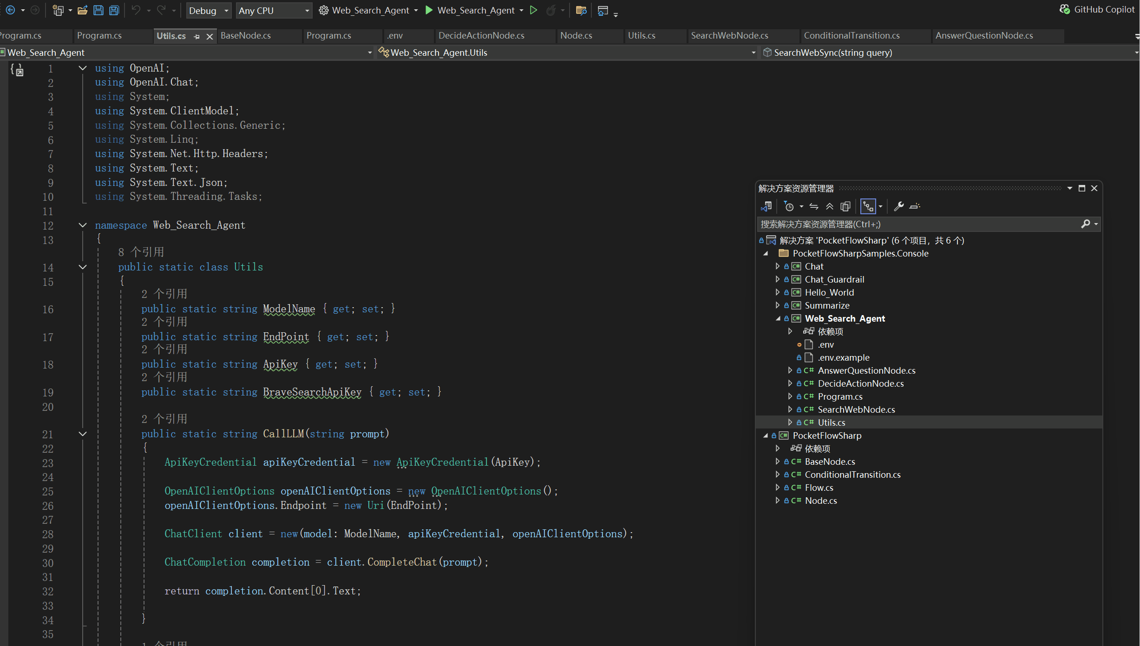Click Sync with Active Document icon
Viewport: 1140px width, 646px height.
[814, 206]
